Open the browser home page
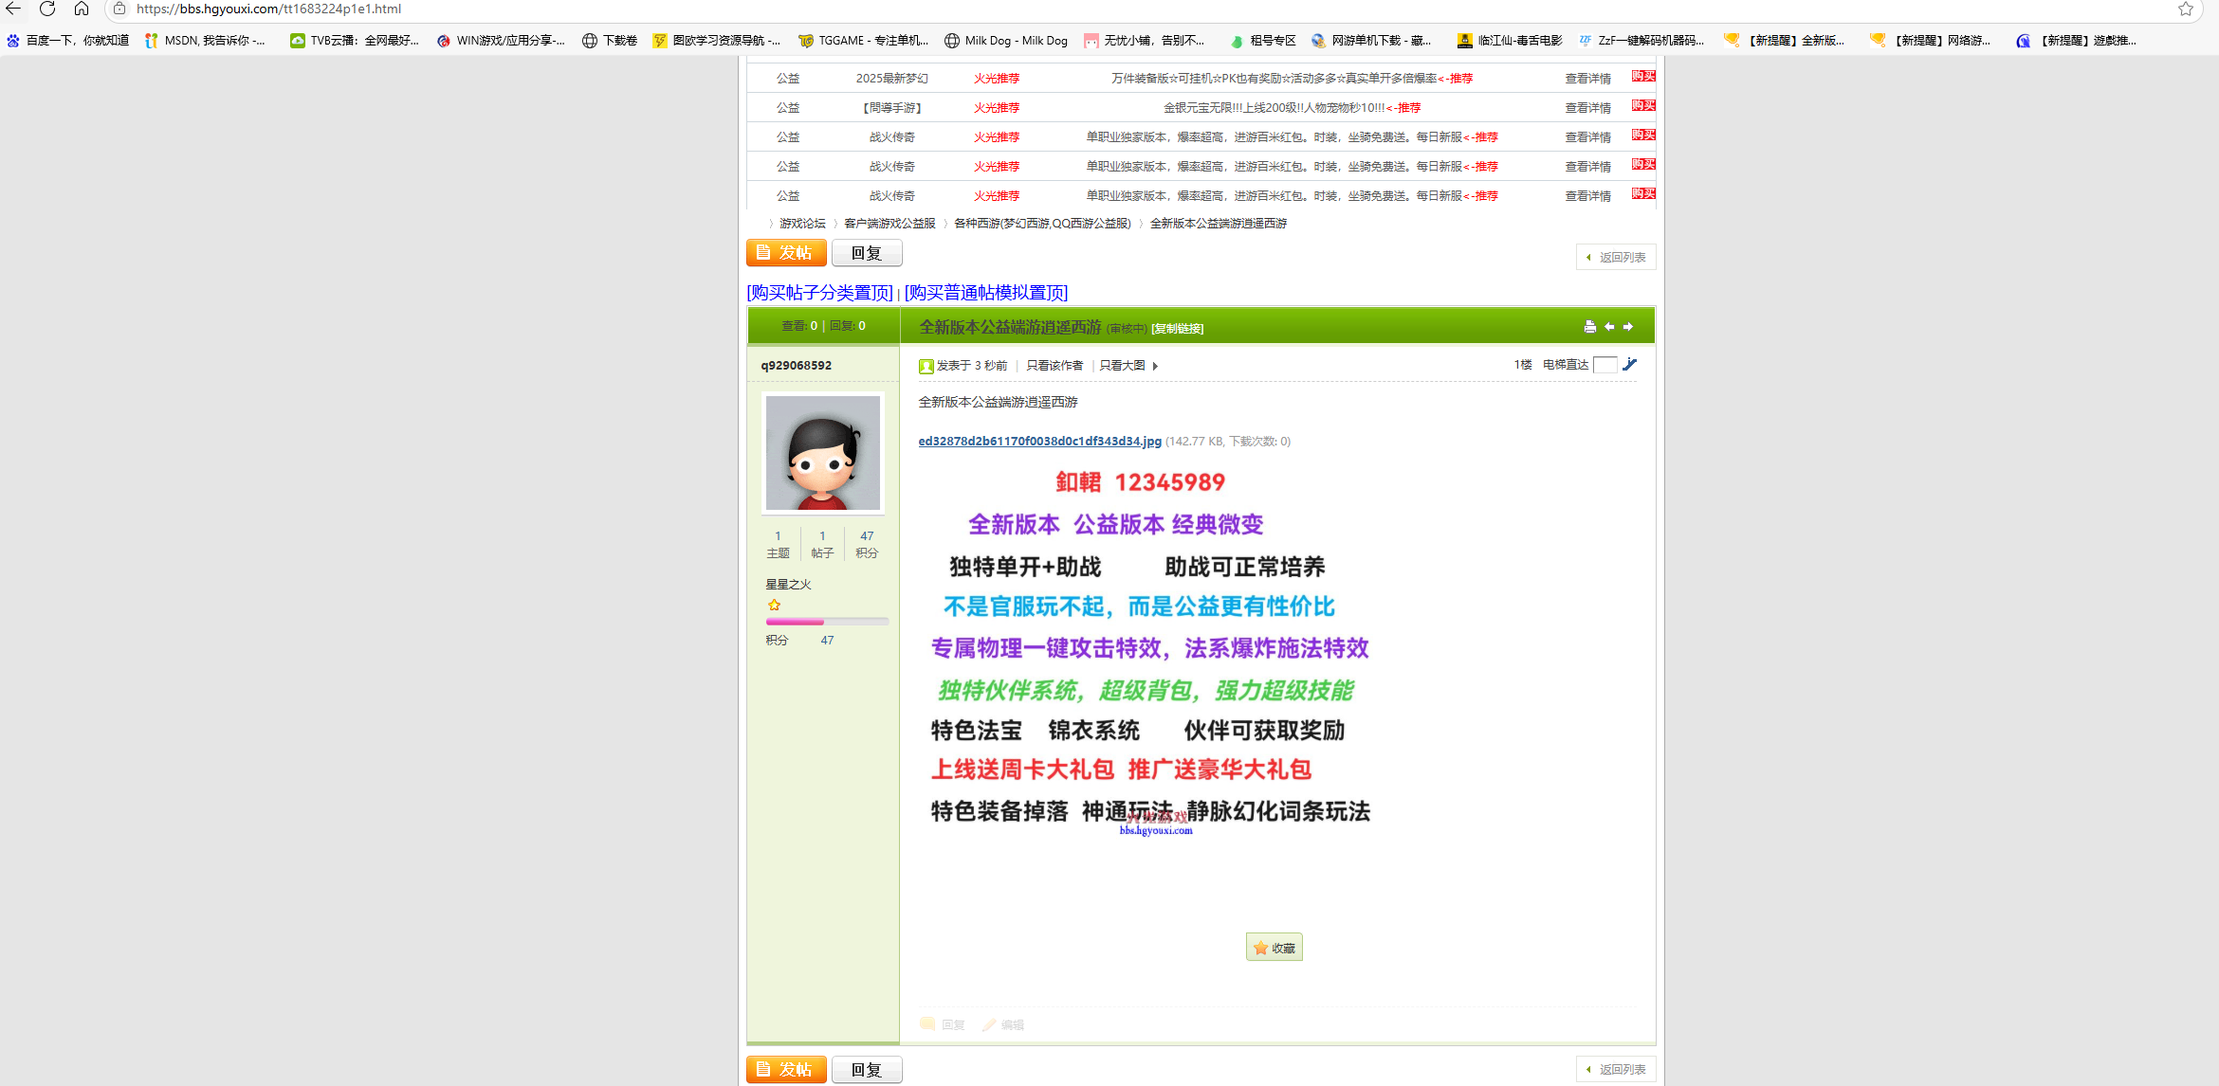The width and height of the screenshot is (2219, 1086). coord(82,9)
